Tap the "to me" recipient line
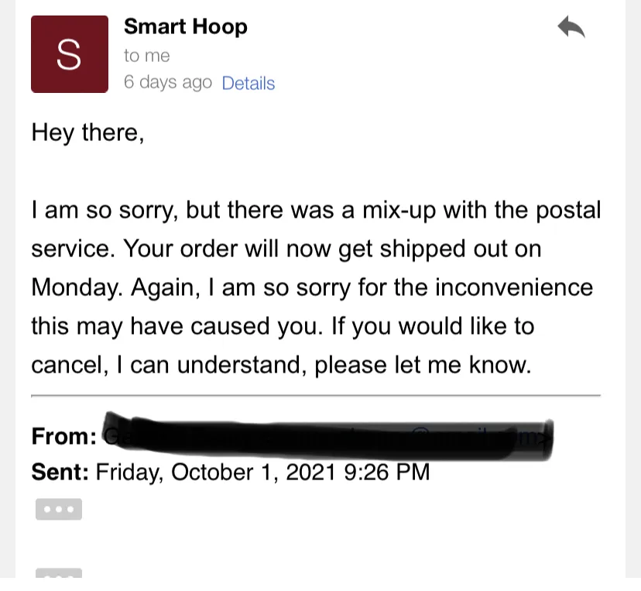The width and height of the screenshot is (641, 591). tap(147, 56)
